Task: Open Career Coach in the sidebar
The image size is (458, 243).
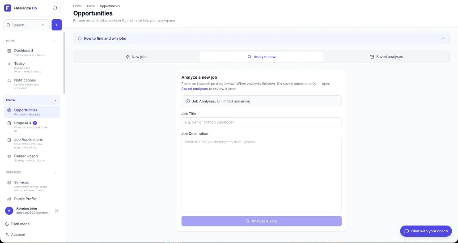Action: 32,158
